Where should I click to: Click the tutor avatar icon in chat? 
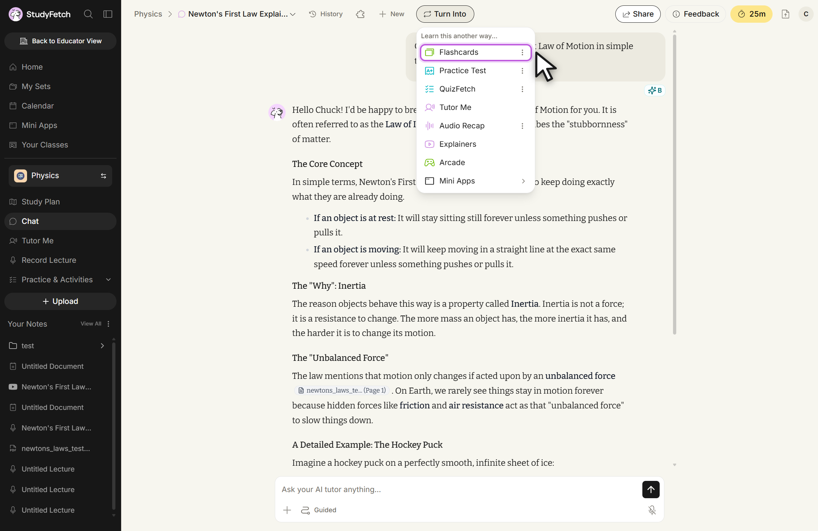(x=277, y=112)
